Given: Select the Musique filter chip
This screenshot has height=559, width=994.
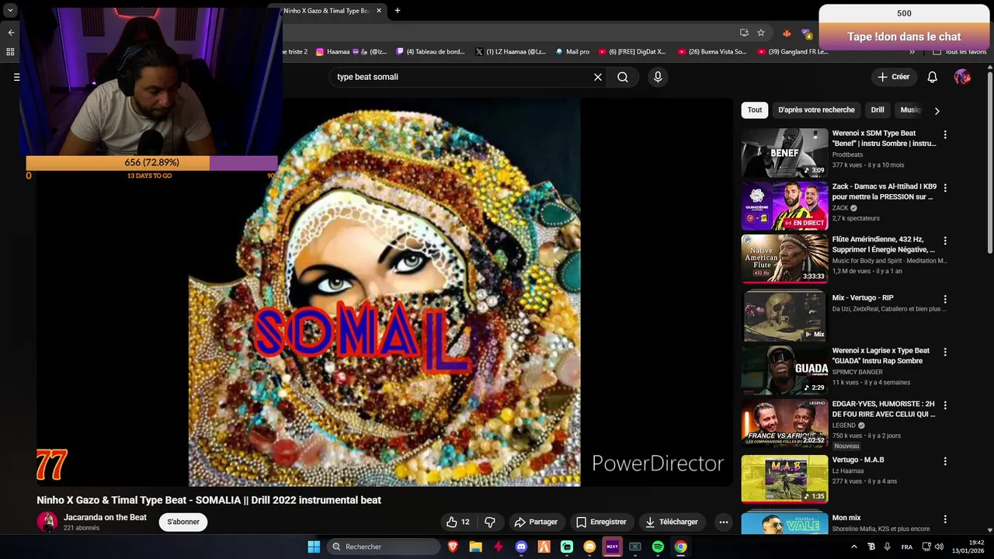Looking at the screenshot, I should (910, 109).
